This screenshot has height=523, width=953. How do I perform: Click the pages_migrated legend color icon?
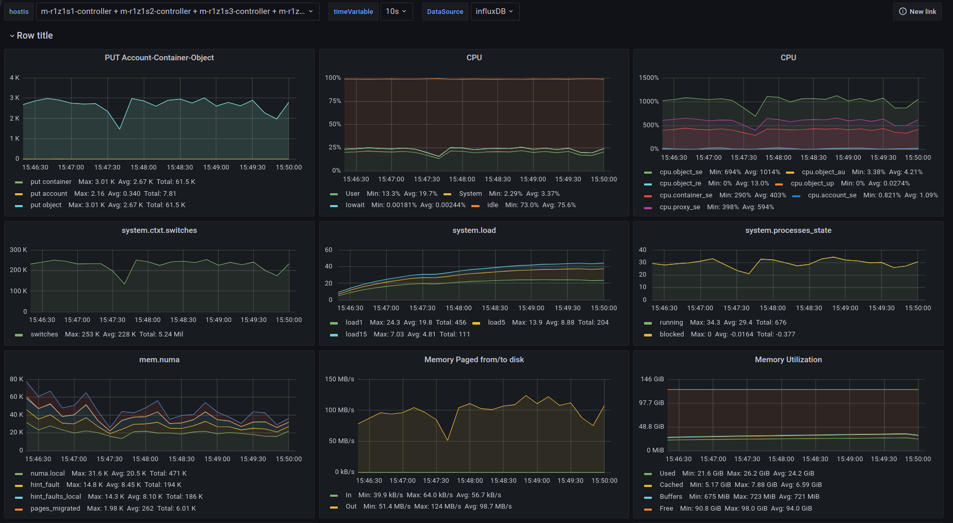click(19, 509)
